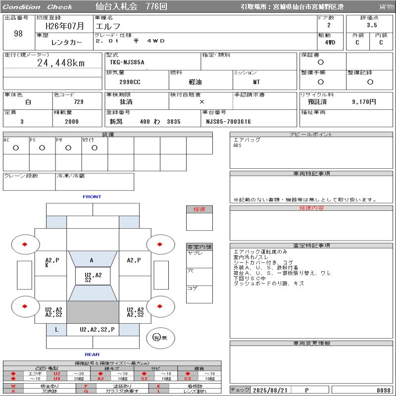The width and height of the screenshot is (396, 396).
Task: Click the note '下回りSC中'
Action: tap(249, 278)
